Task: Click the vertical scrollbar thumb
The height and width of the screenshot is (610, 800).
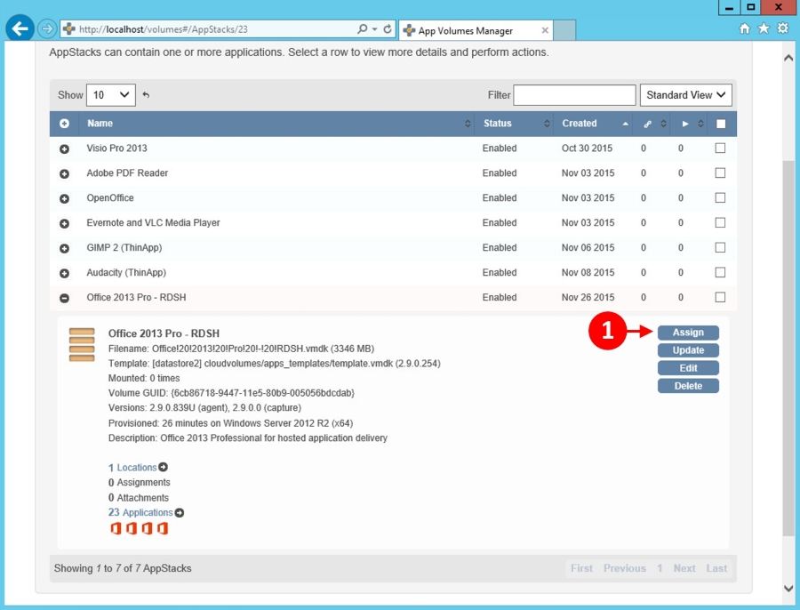Action: coord(788,349)
